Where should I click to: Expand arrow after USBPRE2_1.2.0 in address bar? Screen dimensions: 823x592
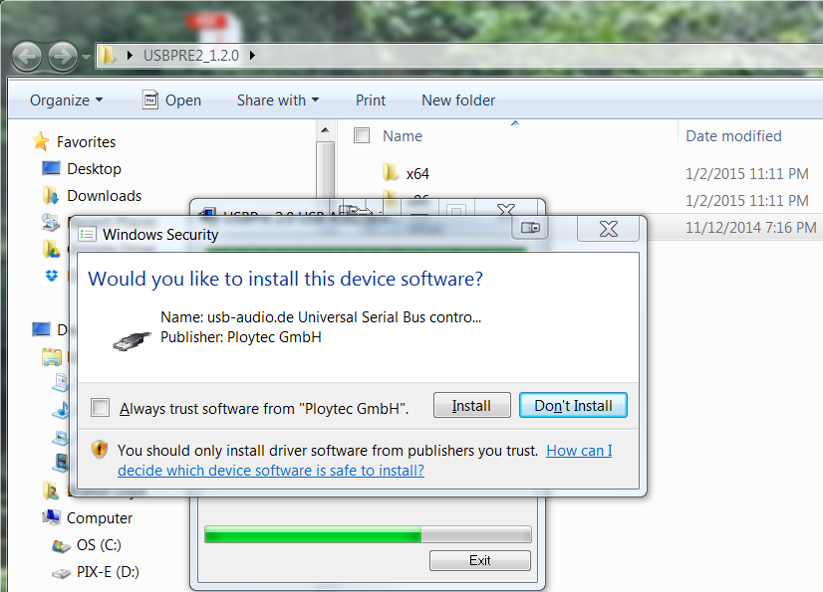[x=252, y=55]
